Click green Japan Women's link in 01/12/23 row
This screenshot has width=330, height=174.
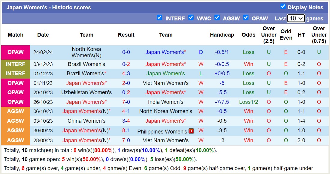tap(166, 73)
